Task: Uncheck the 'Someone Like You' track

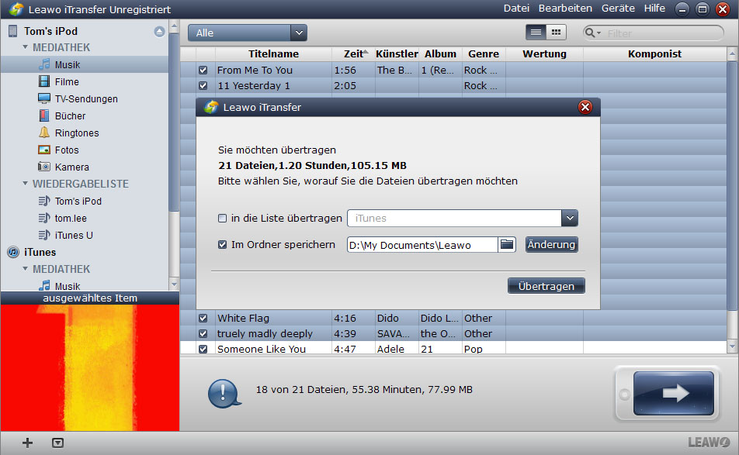Action: [203, 350]
